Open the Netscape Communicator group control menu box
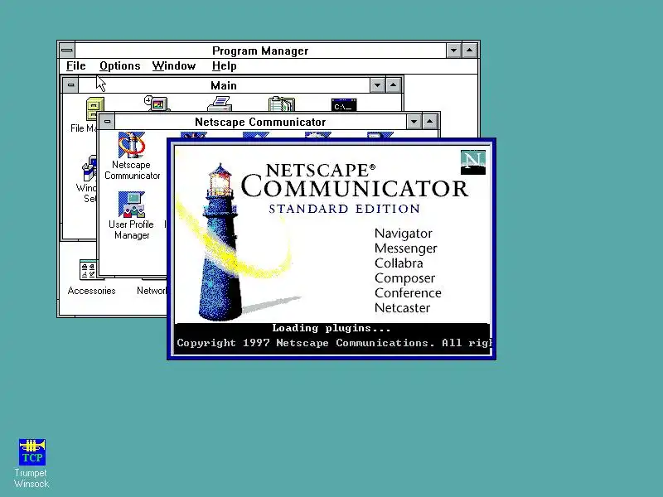The image size is (663, 497). [107, 122]
